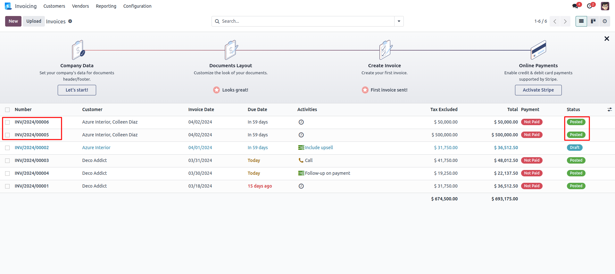Check the box for INV/2024/00002
This screenshot has width=615, height=274.
(7, 148)
